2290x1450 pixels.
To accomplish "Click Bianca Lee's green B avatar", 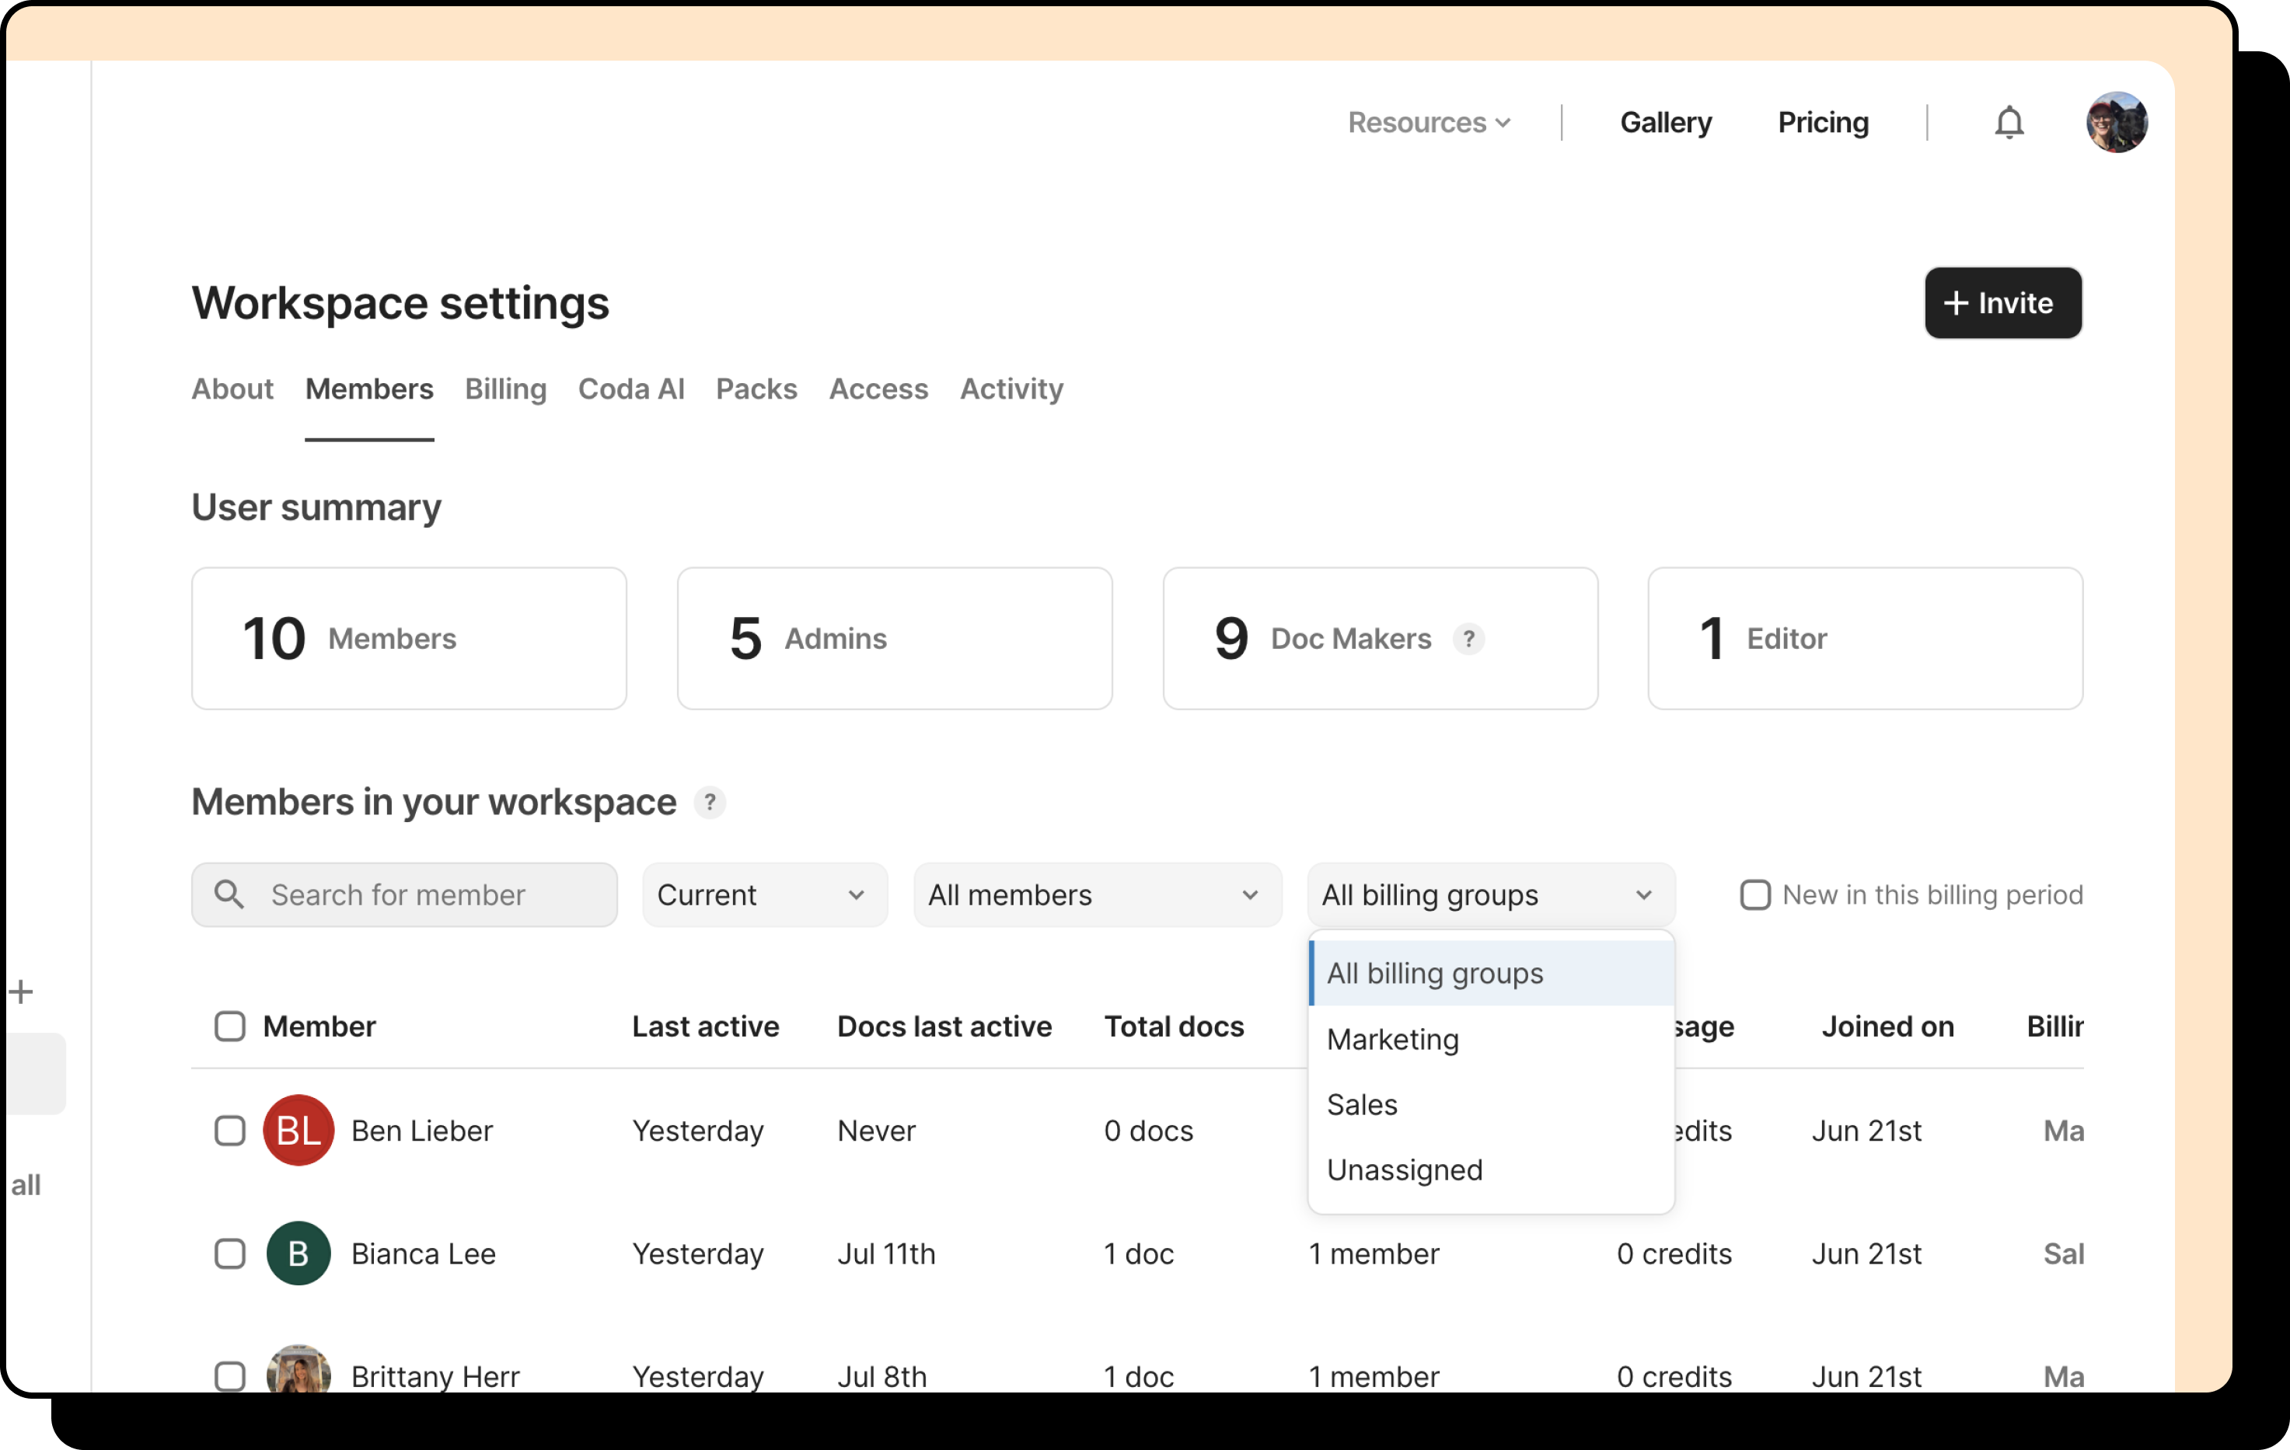I will tap(298, 1253).
